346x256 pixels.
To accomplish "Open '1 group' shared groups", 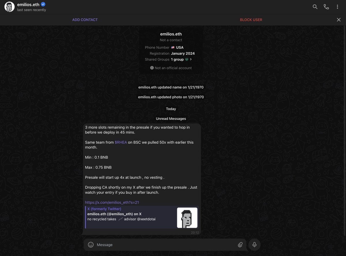I will coord(177,59).
